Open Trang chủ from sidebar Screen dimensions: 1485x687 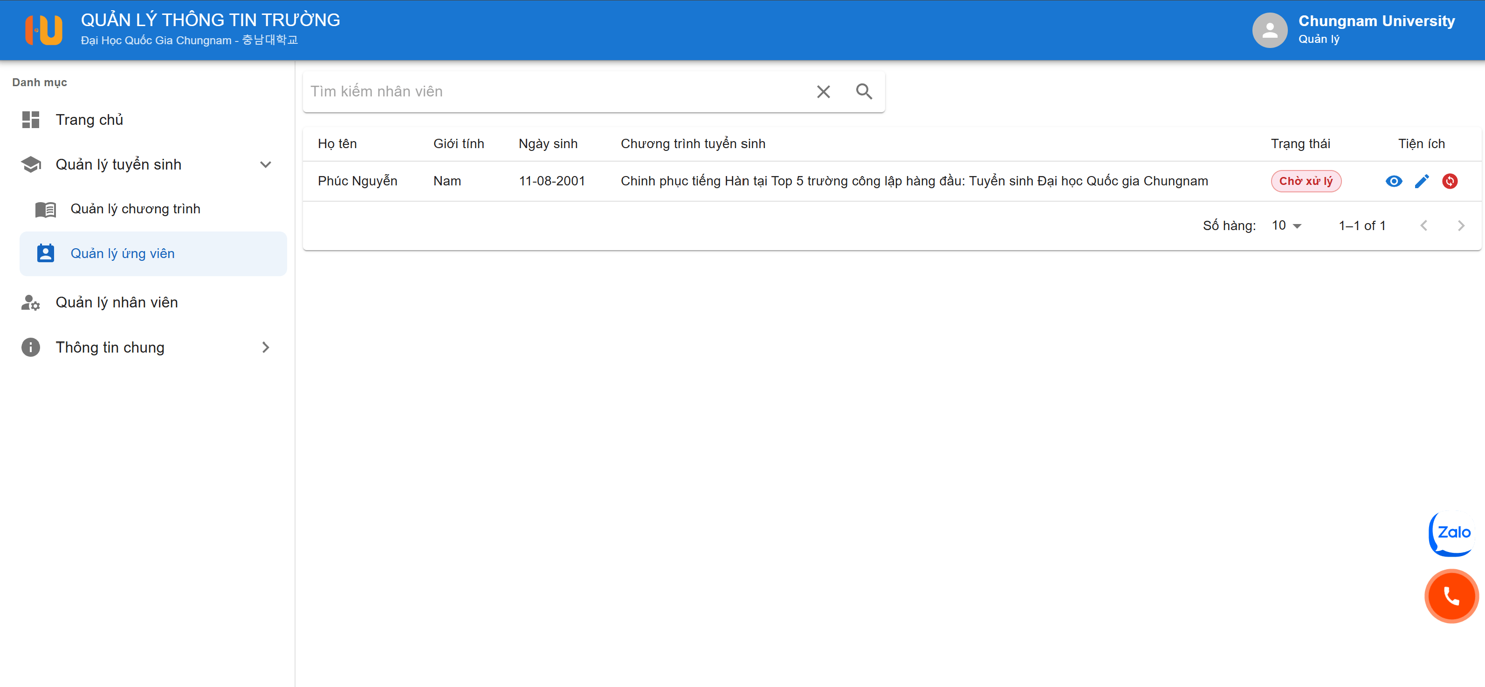89,120
